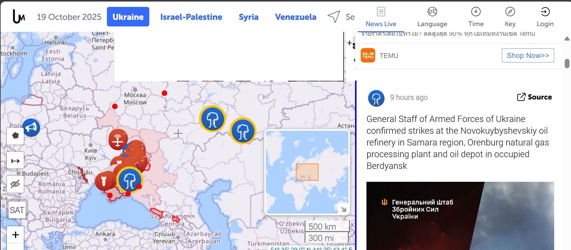The width and height of the screenshot is (571, 250).
Task: Click the explosion icon beside 9 hours ago
Action: pyautogui.click(x=376, y=98)
